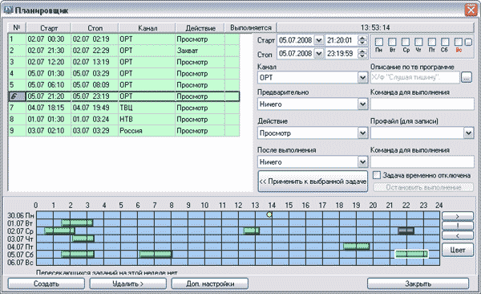Expand the Профайл (для записи) dropdown

[x=468, y=133]
